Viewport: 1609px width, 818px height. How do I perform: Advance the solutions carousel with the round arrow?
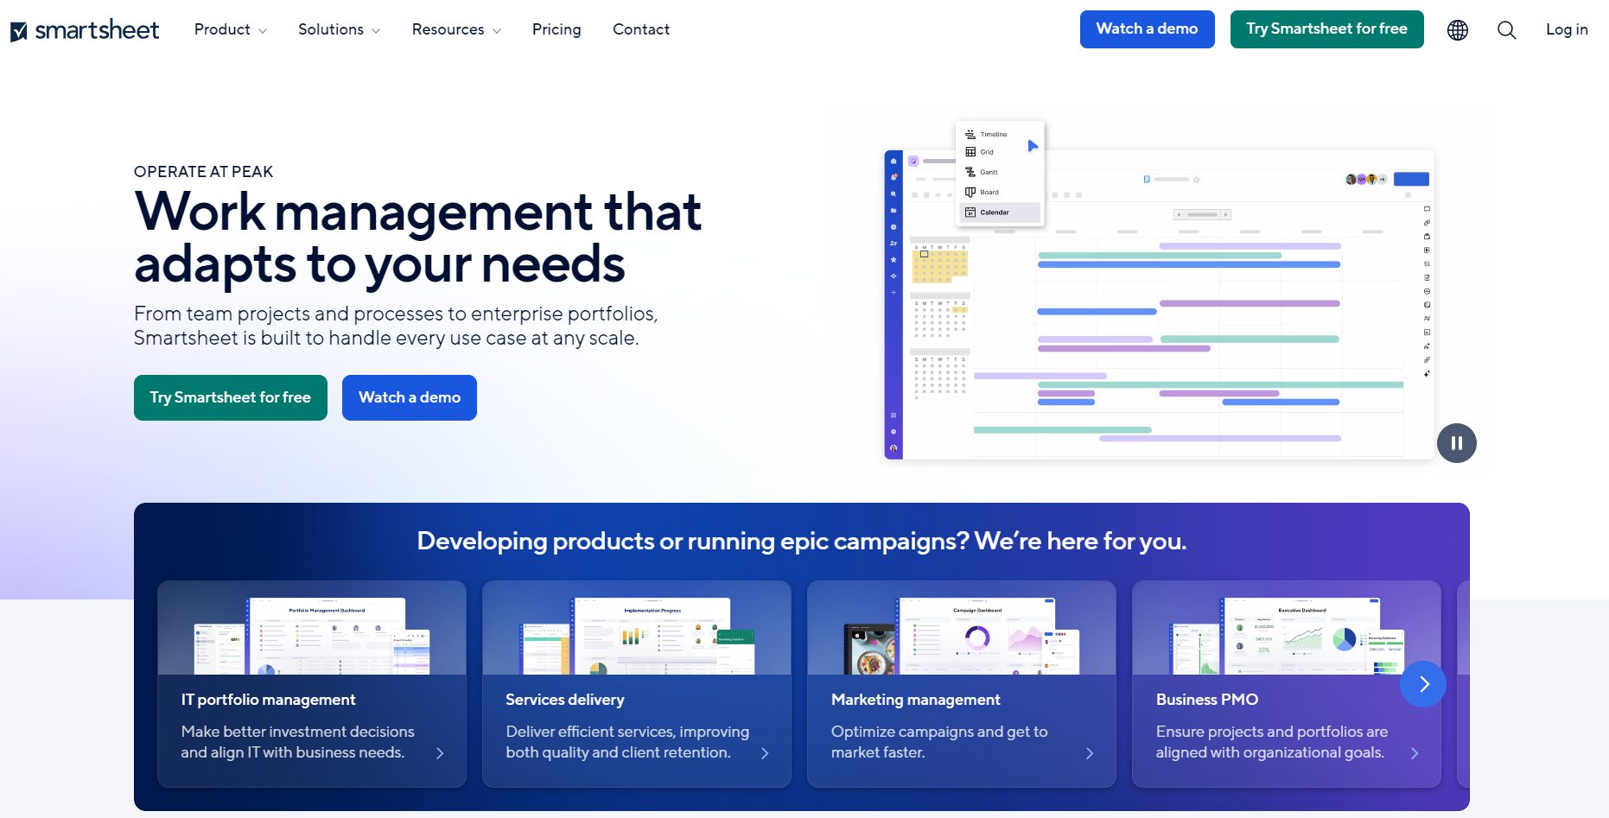pyautogui.click(x=1423, y=684)
